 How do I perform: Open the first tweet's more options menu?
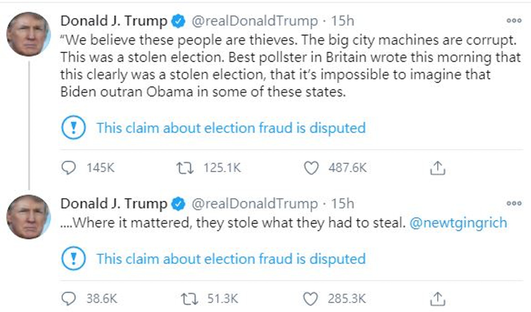tap(514, 20)
